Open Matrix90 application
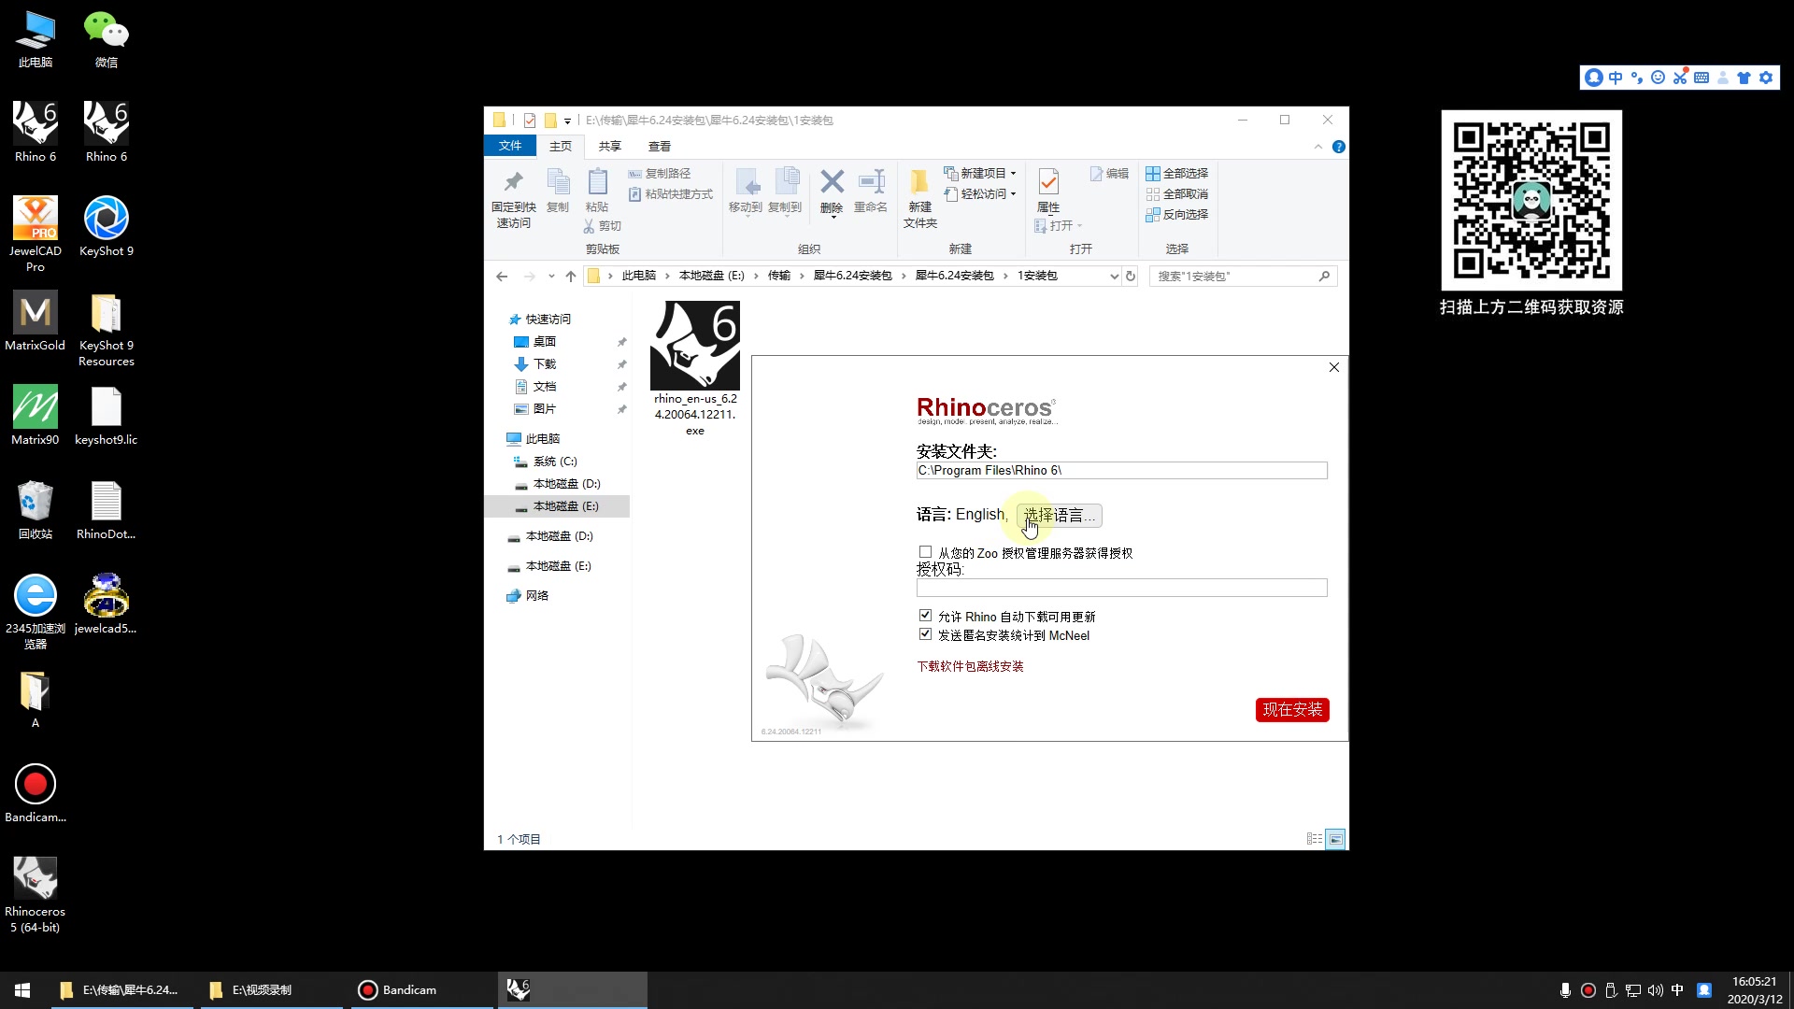 pyautogui.click(x=35, y=405)
